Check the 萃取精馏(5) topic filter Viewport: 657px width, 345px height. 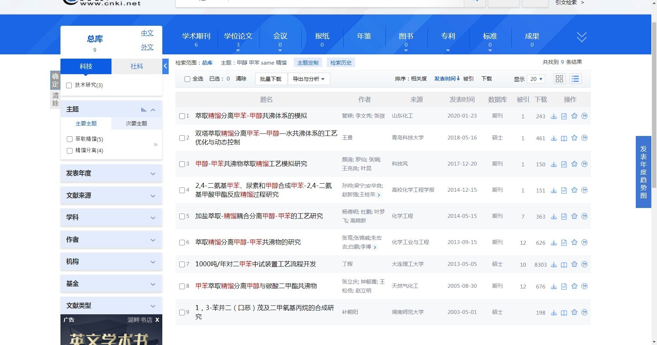(x=70, y=139)
